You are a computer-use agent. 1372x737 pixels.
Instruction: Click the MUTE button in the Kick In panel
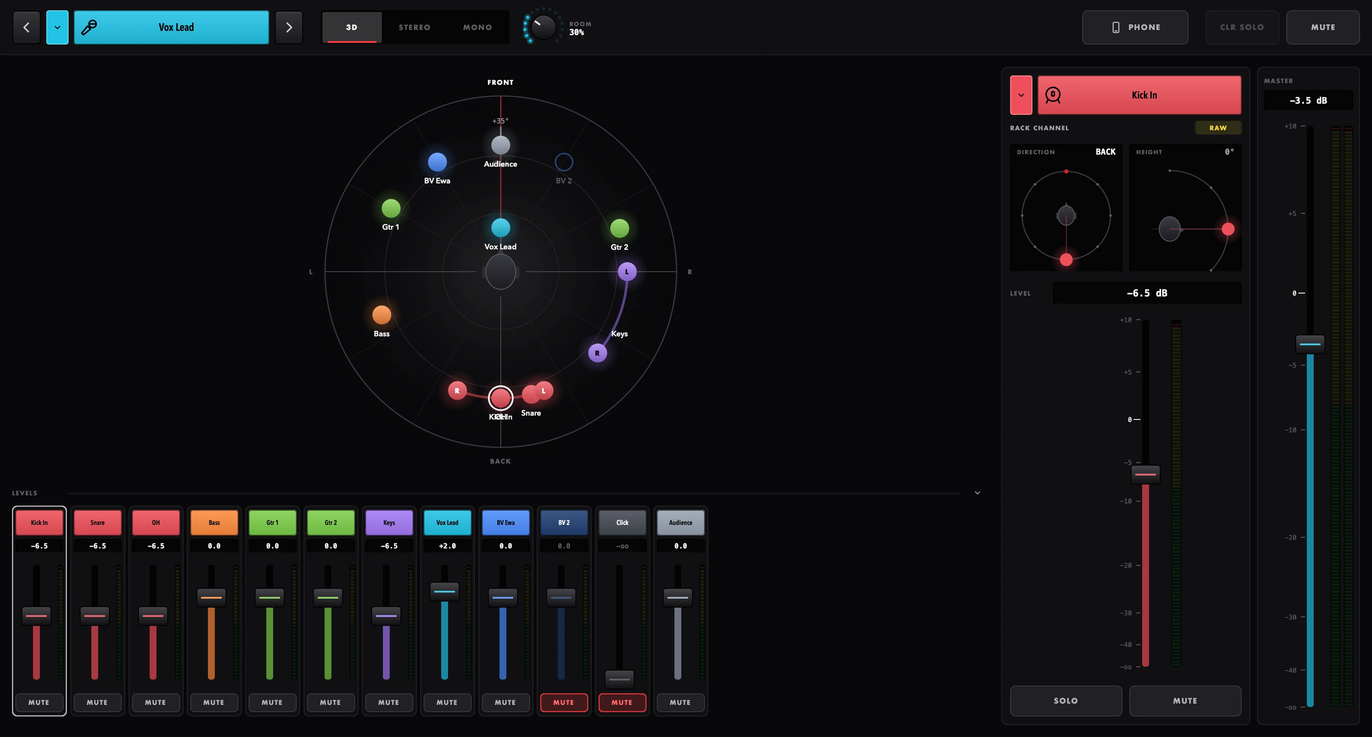(1185, 701)
